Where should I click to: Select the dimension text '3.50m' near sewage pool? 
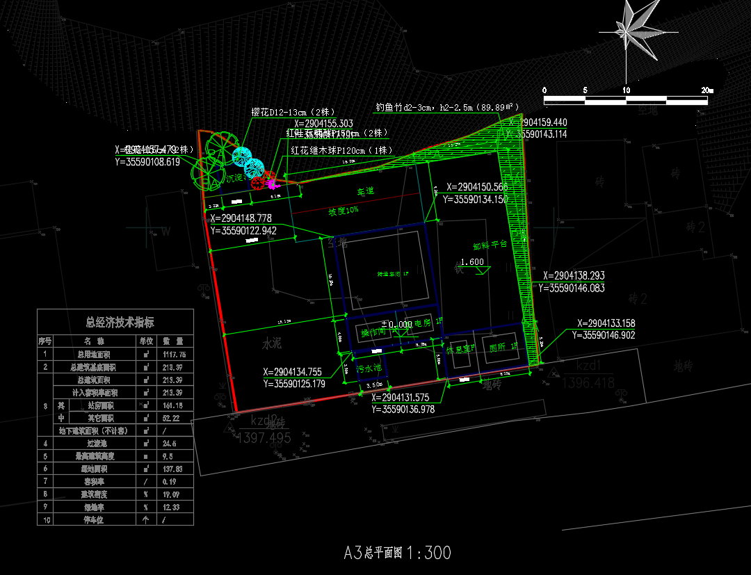[x=375, y=385]
